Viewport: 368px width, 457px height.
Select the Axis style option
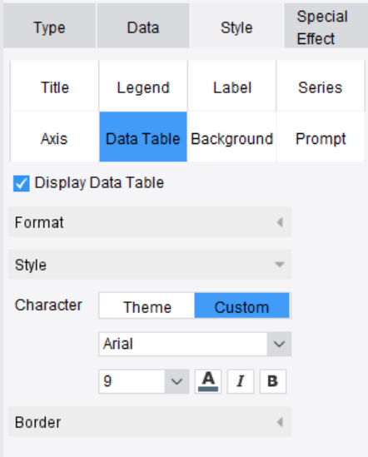click(x=54, y=137)
